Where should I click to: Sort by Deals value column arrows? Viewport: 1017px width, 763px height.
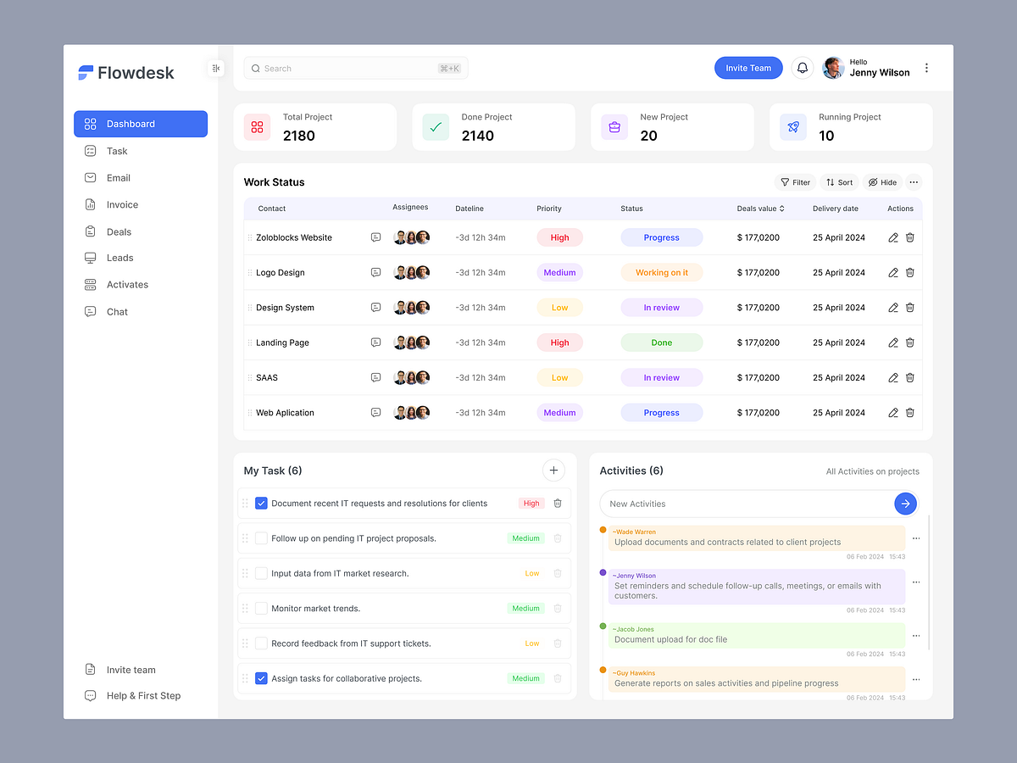782,209
